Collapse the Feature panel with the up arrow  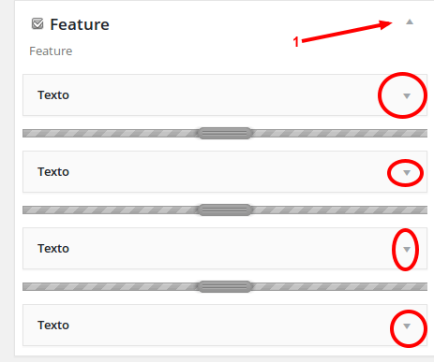[410, 22]
